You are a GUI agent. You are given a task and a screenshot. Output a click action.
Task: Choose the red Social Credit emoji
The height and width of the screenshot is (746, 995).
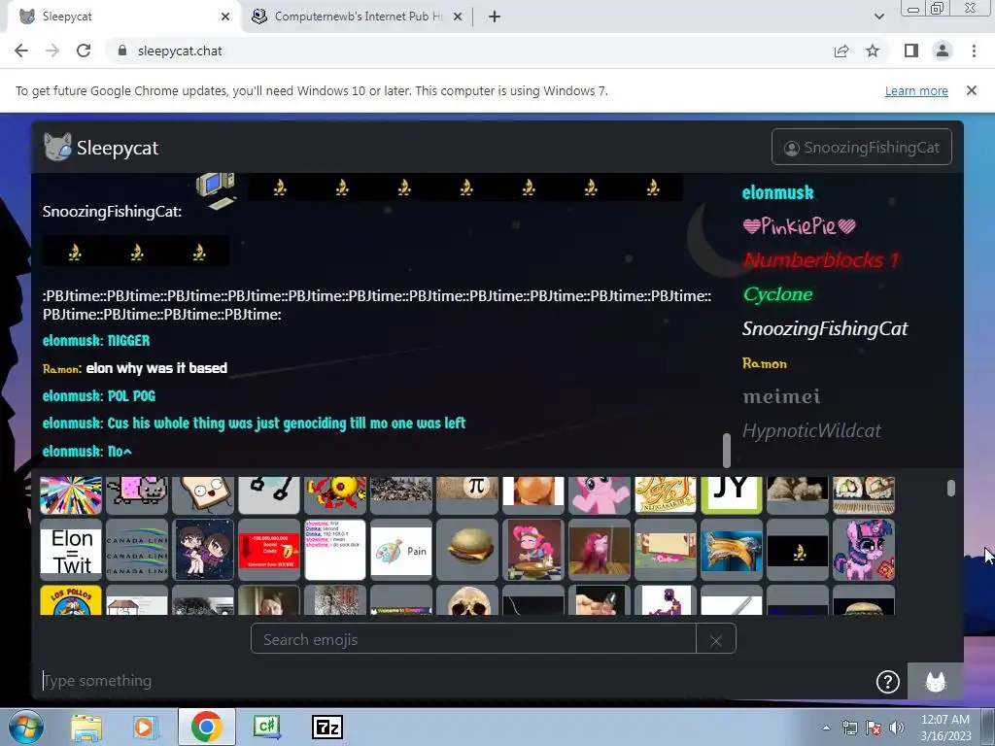[269, 550]
